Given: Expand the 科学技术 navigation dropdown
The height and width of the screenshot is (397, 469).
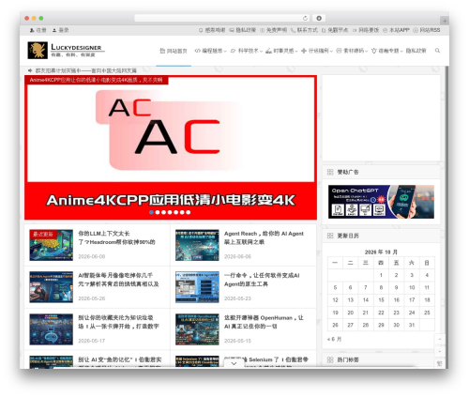Looking at the screenshot, I should coord(247,51).
